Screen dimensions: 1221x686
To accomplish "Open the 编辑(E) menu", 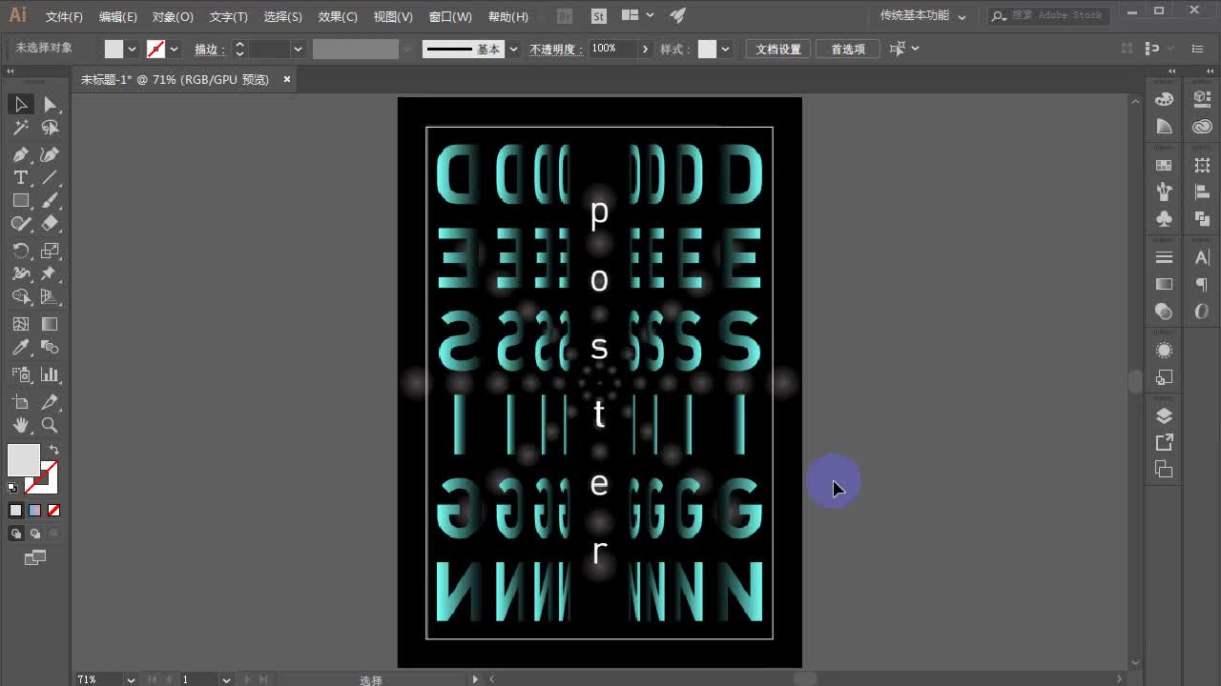I will [118, 16].
